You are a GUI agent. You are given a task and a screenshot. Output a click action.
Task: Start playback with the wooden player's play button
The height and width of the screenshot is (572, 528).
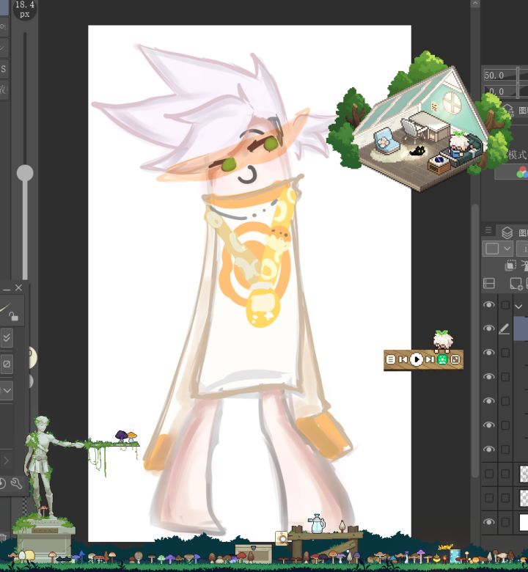coord(417,359)
